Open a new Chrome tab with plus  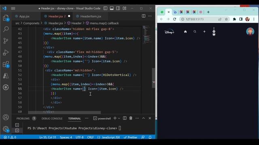(x=208, y=12)
